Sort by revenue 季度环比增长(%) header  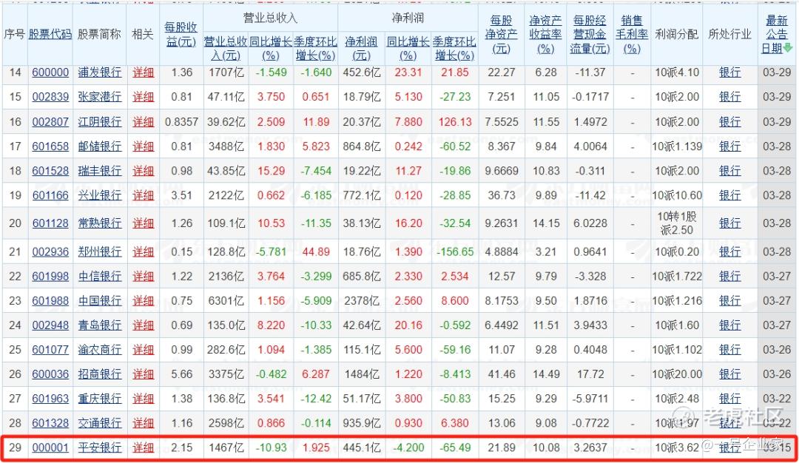click(315, 48)
